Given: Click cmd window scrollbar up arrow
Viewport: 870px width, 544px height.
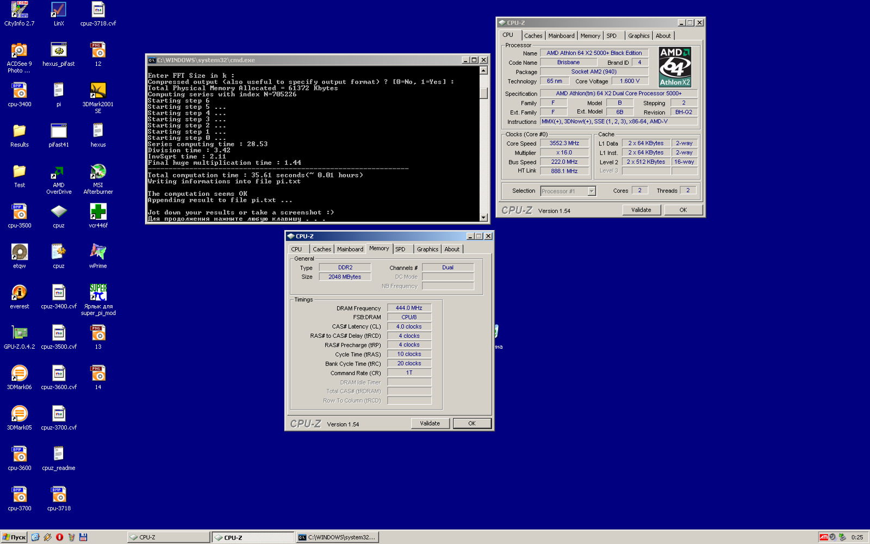Looking at the screenshot, I should [x=483, y=71].
